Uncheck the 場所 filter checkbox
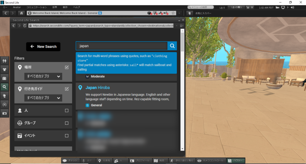Screen dimensions: 306x164 tap(67, 67)
